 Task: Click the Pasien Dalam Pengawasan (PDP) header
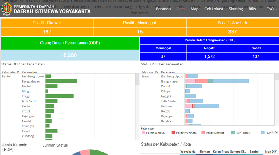[210, 40]
